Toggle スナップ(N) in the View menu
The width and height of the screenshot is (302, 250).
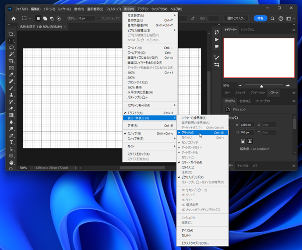(150, 134)
